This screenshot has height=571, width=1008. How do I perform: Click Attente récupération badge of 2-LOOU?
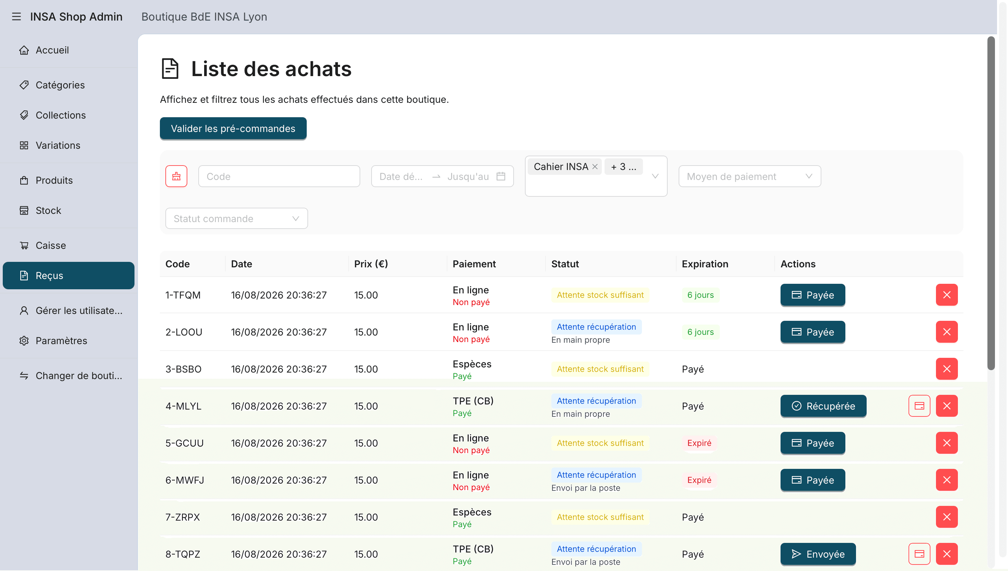click(596, 327)
